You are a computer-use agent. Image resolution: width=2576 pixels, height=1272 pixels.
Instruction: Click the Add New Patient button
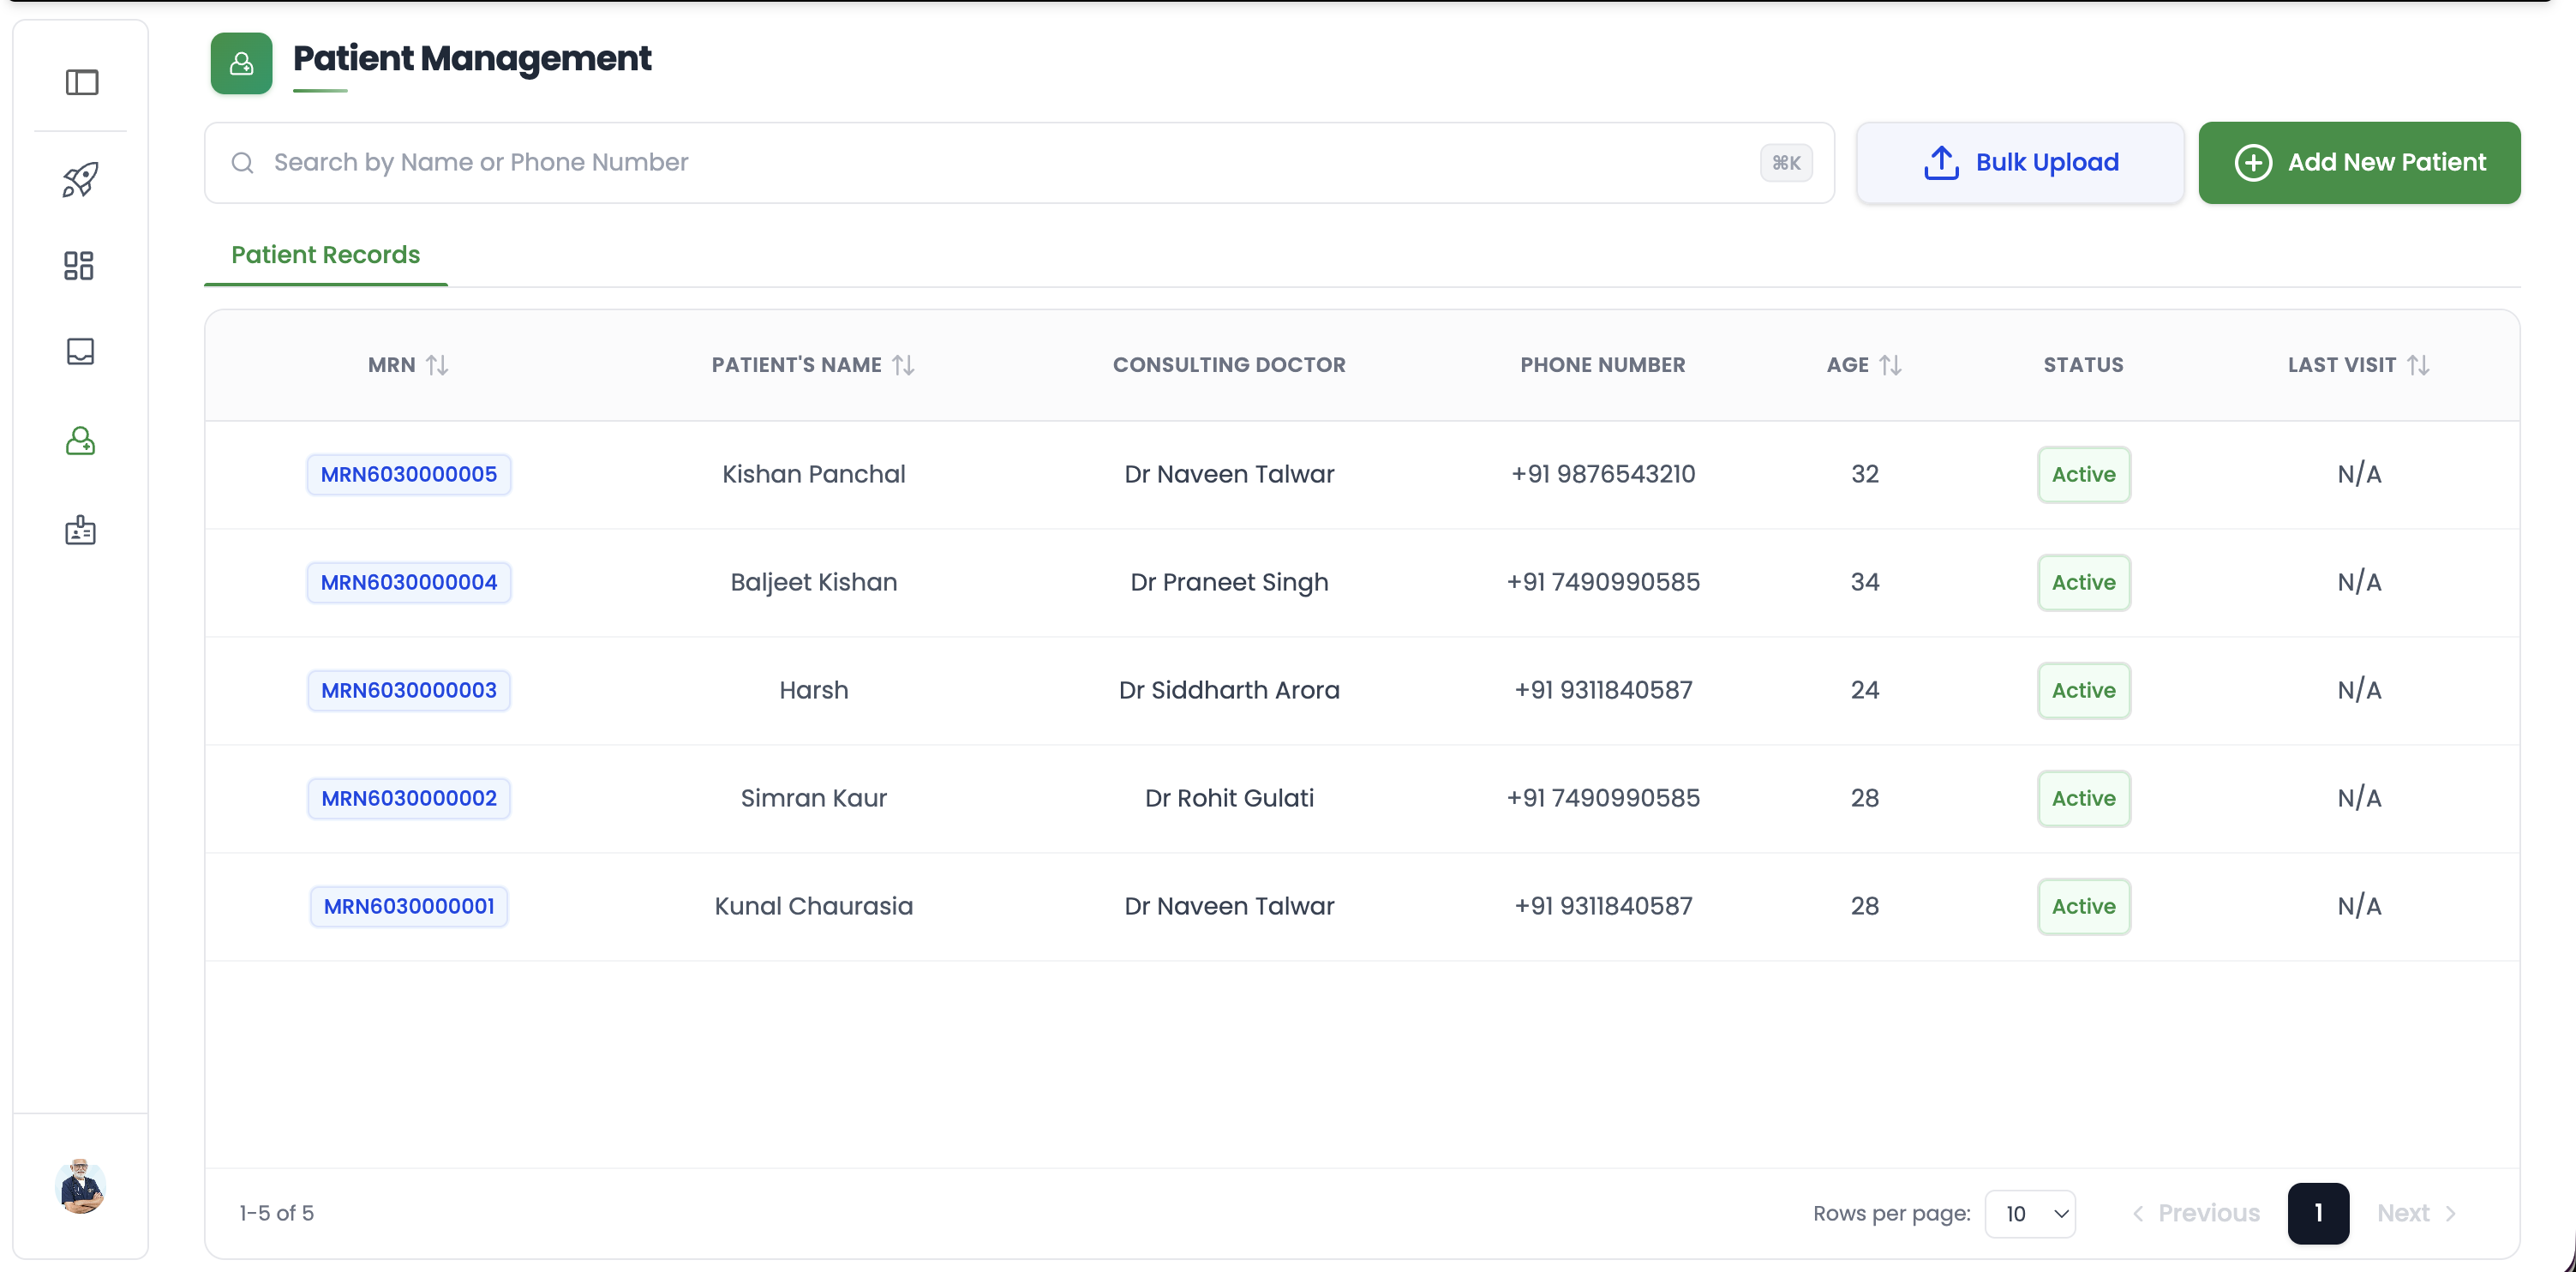tap(2358, 163)
